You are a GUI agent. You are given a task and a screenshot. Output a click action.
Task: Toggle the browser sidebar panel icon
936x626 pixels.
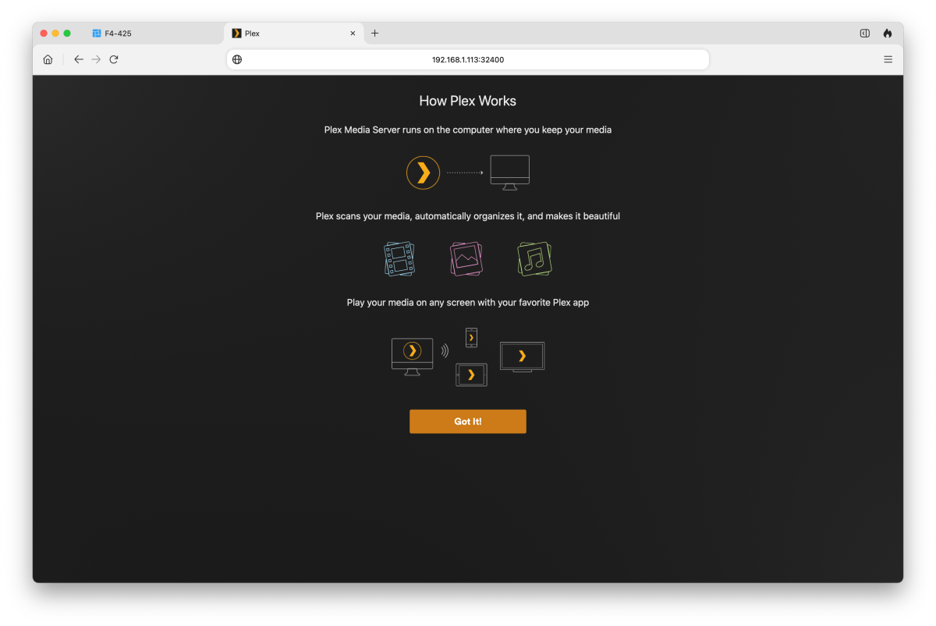point(865,34)
